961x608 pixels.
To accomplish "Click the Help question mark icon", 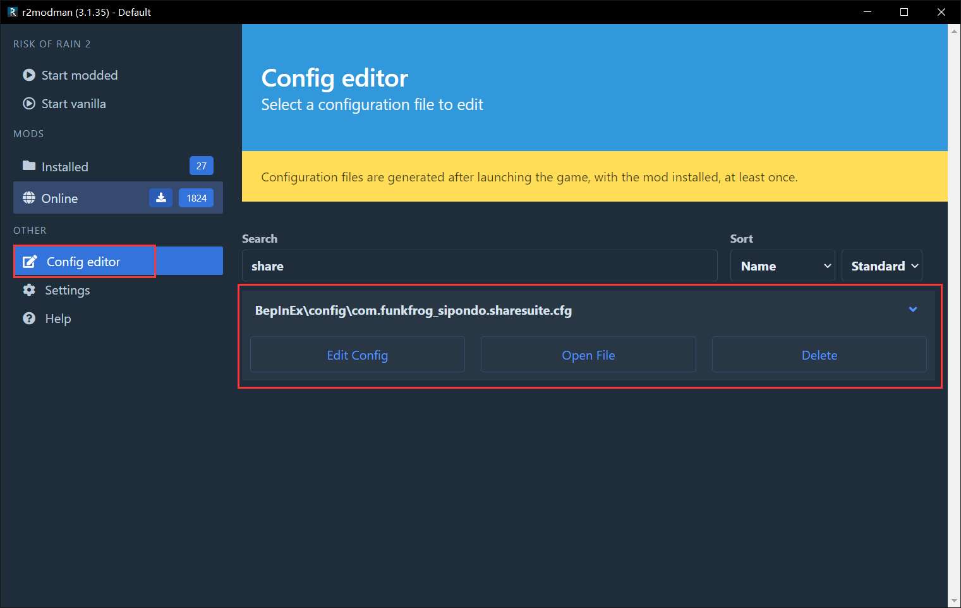I will pos(29,319).
